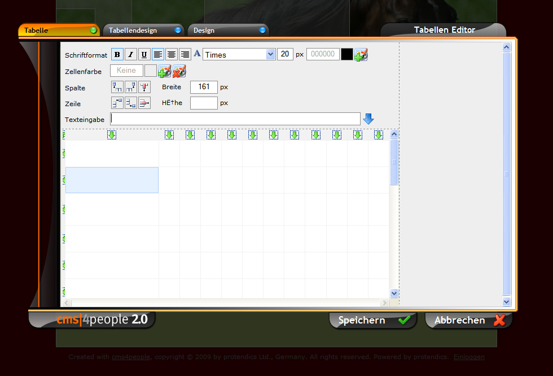Click Speichern to save the table
This screenshot has height=376, width=553.
point(373,320)
